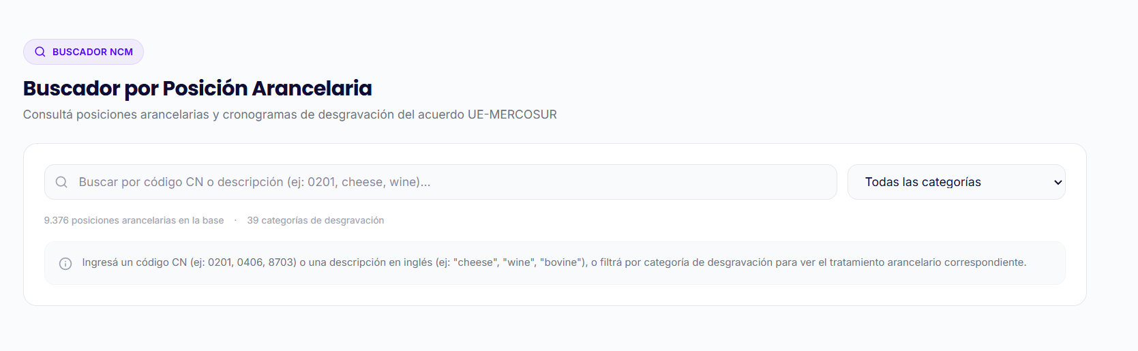
Task: Click the "cheese" example word in the hint box
Action: coord(477,262)
